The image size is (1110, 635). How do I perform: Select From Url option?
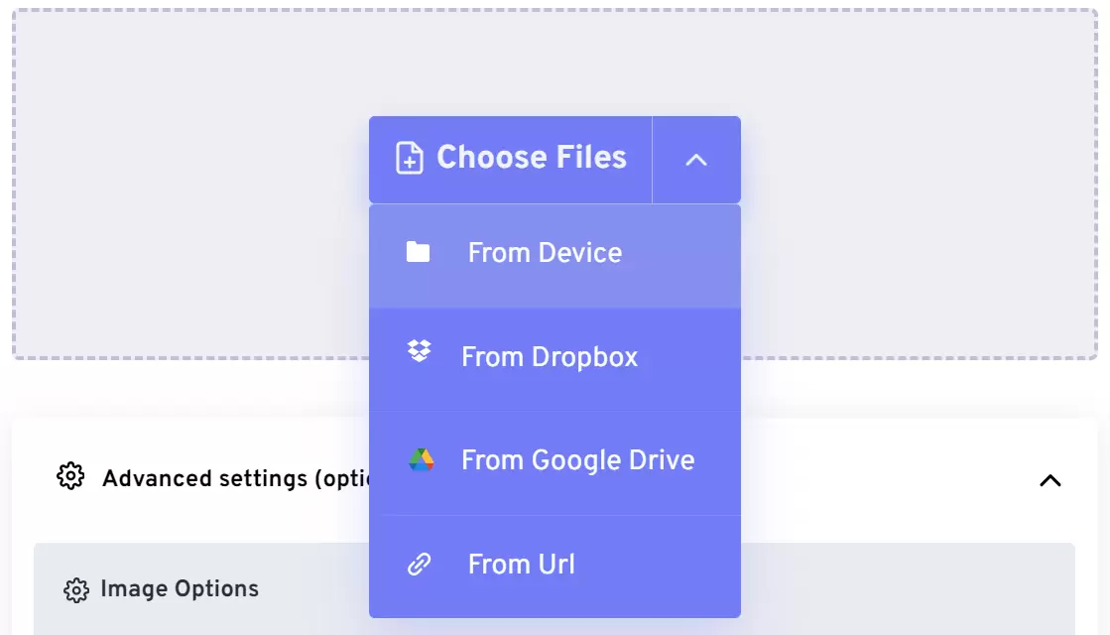[x=555, y=566]
